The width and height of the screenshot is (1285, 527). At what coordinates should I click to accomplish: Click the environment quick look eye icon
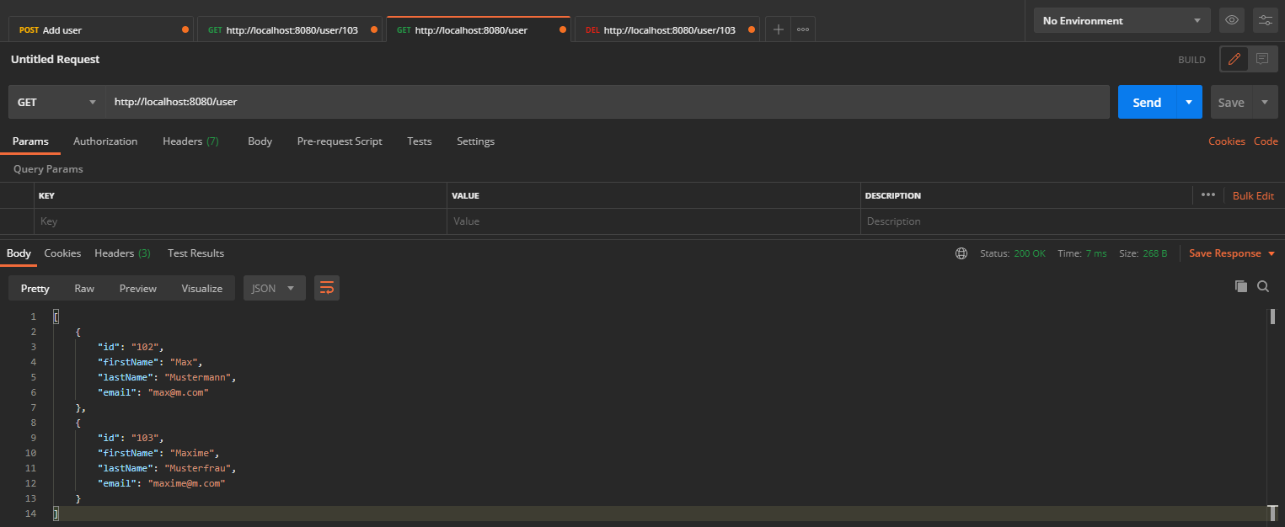(1231, 20)
